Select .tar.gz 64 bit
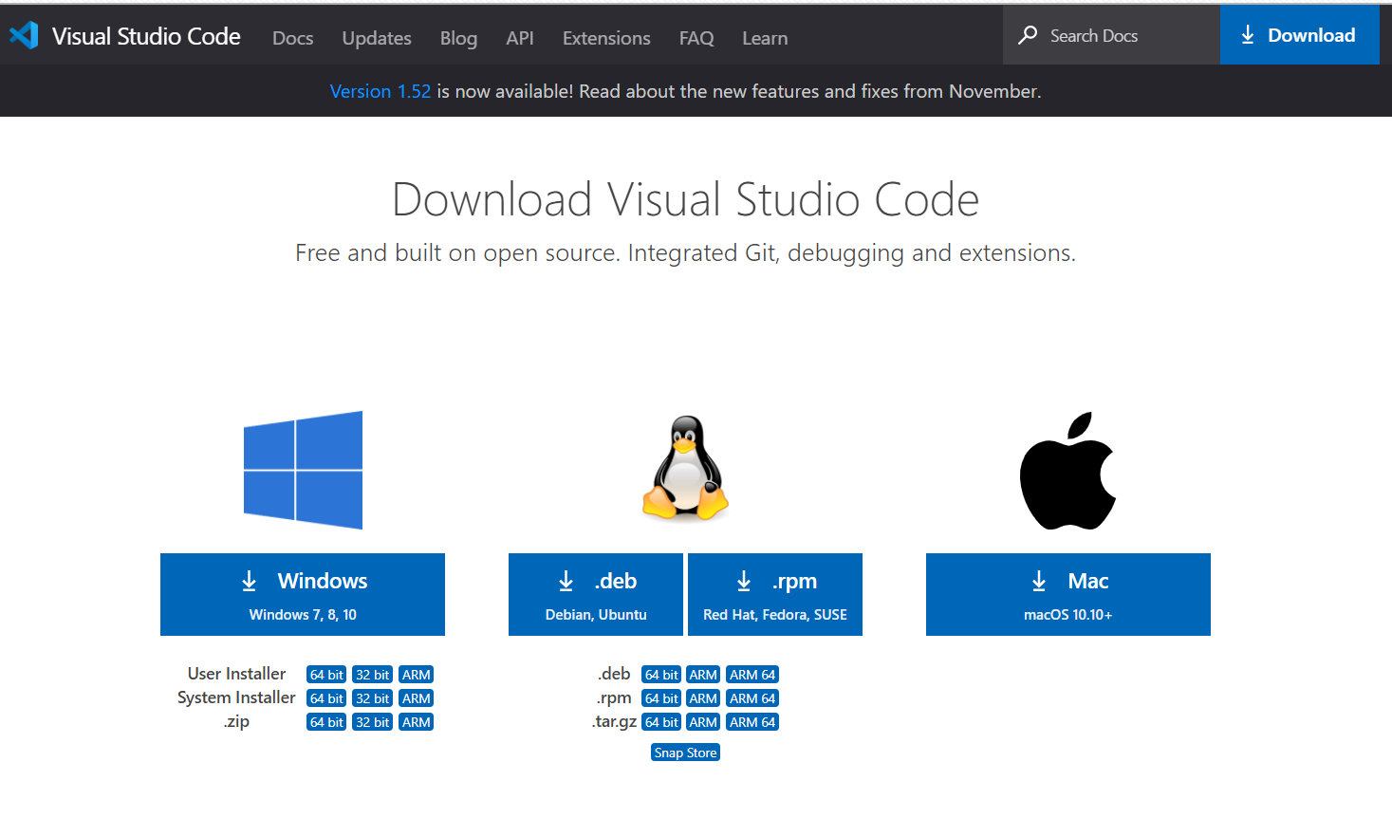 (661, 722)
